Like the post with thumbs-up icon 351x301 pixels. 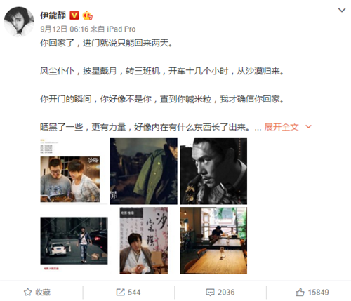click(300, 292)
